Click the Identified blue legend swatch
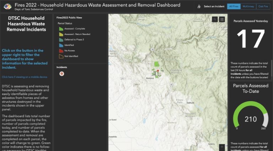 [61, 45]
